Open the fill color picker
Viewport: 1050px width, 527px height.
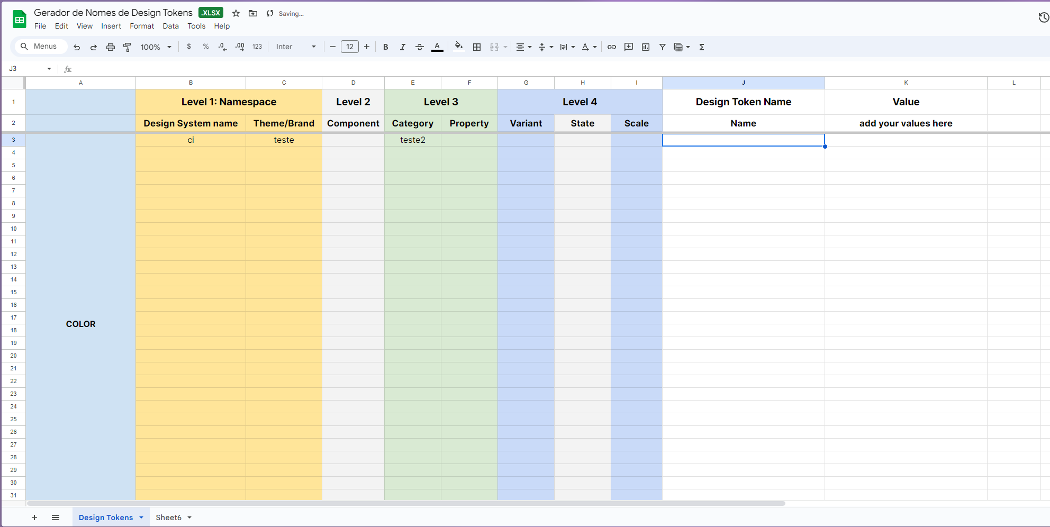[x=459, y=47]
